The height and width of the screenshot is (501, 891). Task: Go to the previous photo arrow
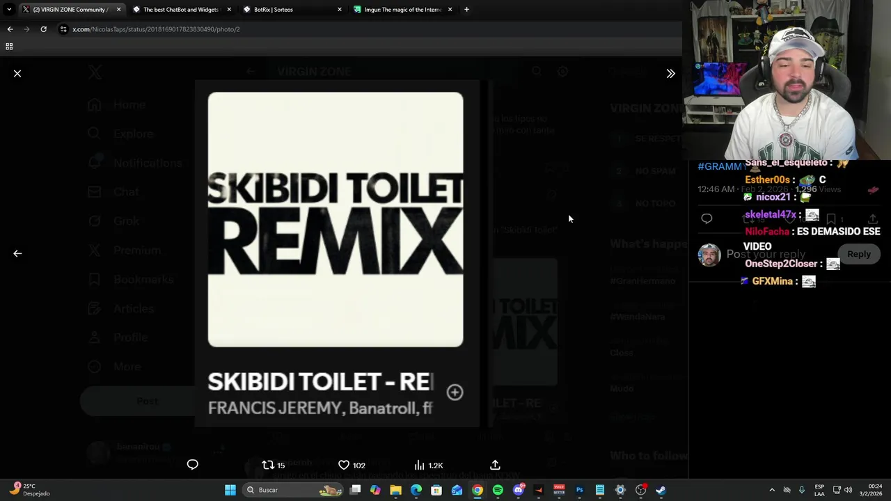[17, 253]
